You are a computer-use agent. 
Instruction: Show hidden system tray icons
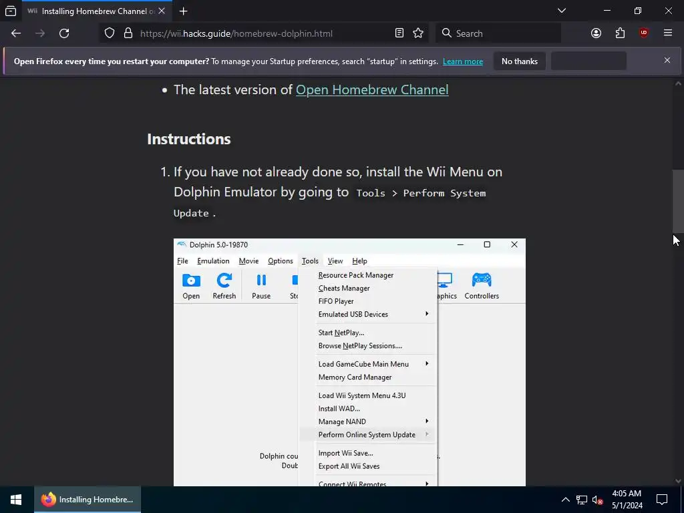coord(565,500)
